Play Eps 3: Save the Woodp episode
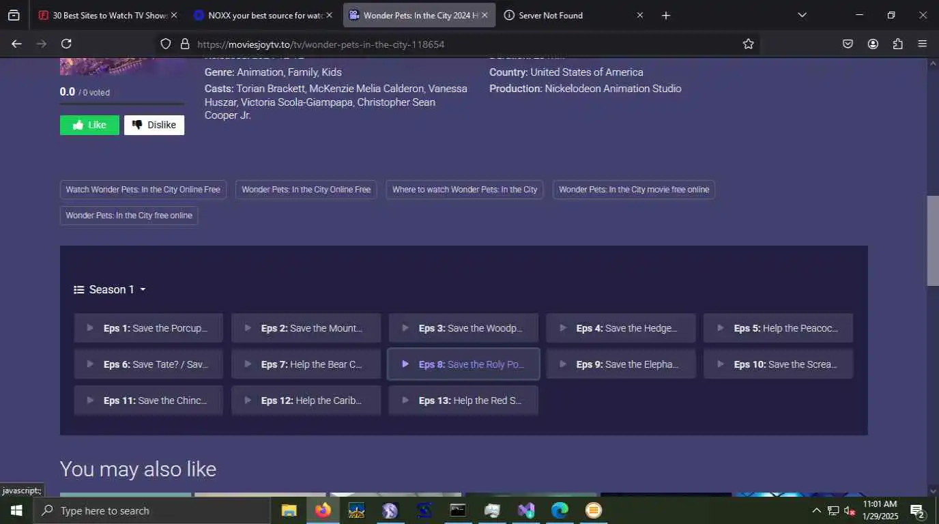Viewport: 939px width, 524px height. point(463,328)
